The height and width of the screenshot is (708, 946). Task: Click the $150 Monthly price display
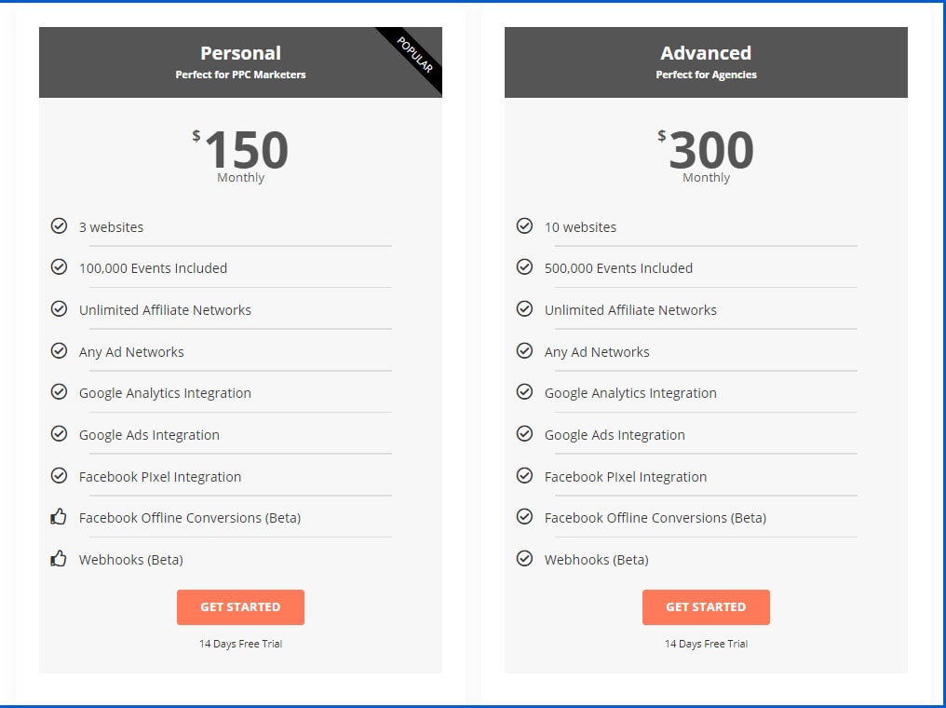[240, 151]
